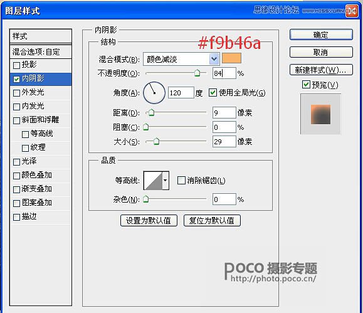Enable the 光泽 satin checkbox

pos(16,162)
